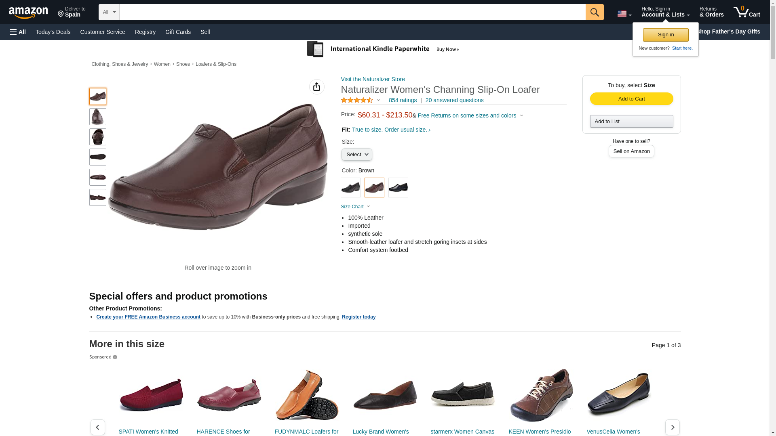Open Today's Deals menu item
This screenshot has width=776, height=436.
tap(53, 32)
